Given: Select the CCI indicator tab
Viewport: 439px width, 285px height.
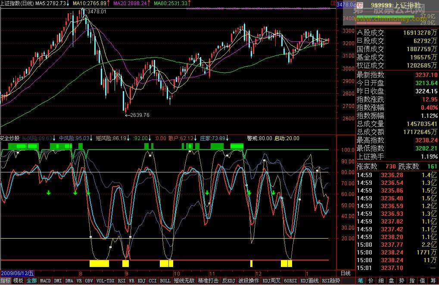Looking at the screenshot, I should (153, 281).
